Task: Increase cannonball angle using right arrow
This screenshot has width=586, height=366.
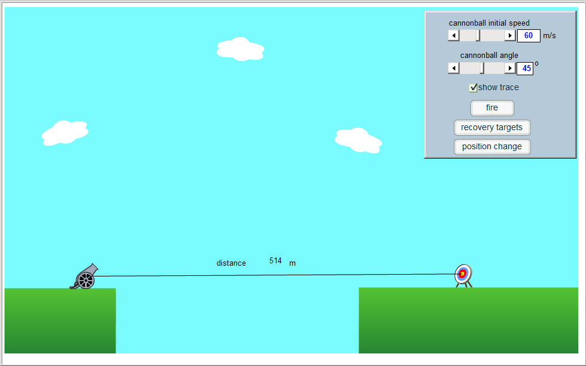Action: tap(509, 67)
